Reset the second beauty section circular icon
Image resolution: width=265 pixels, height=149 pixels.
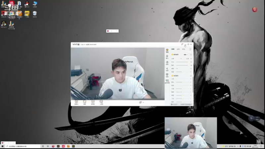191,76
